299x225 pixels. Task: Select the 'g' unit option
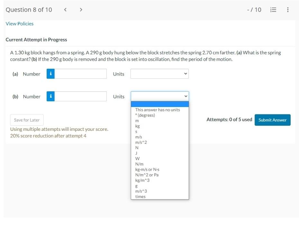click(160, 186)
